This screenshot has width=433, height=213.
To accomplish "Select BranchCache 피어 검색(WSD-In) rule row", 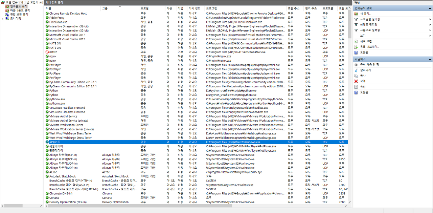I will [196, 185].
